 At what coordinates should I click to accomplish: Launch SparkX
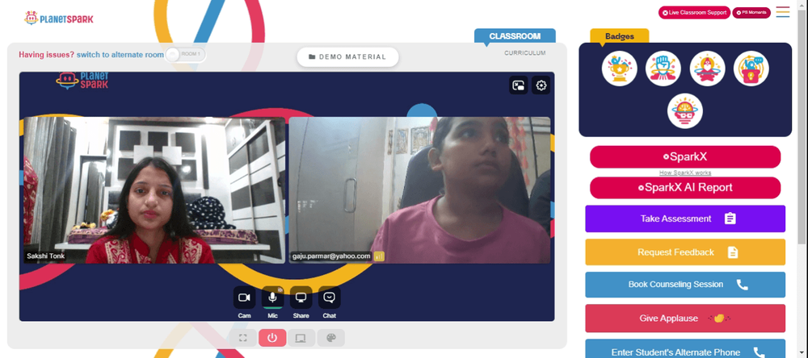[x=685, y=157]
